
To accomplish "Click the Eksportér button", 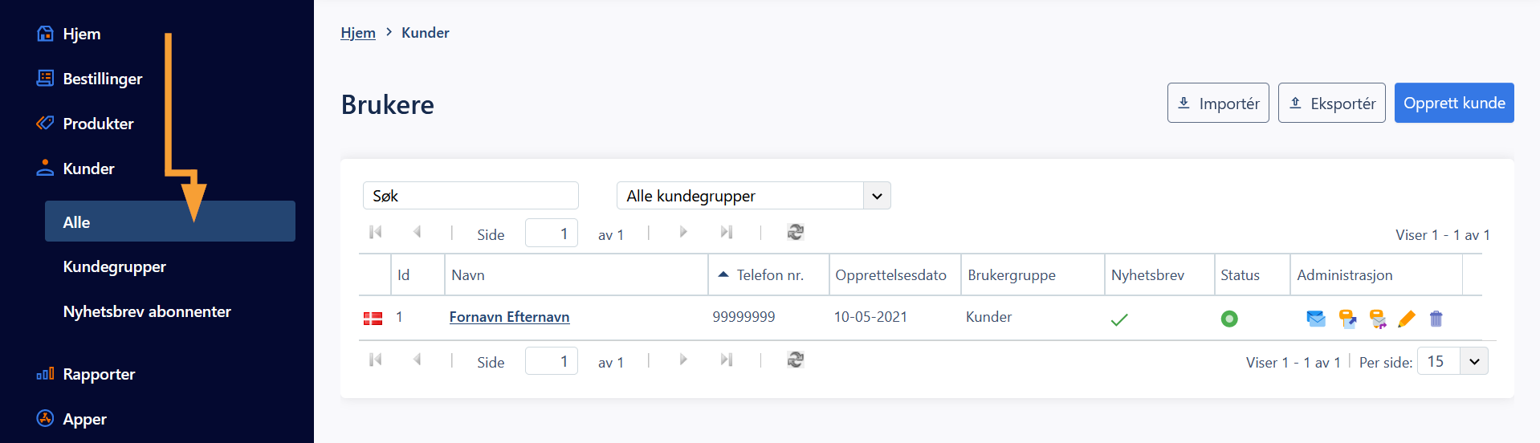I will click(1331, 103).
